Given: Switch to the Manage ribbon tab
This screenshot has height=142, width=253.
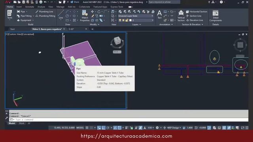Looking at the screenshot, I should 60,7.
